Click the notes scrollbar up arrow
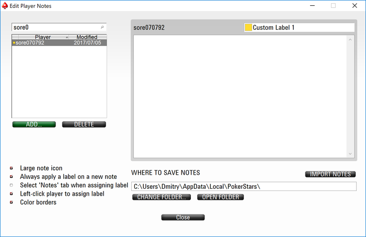This screenshot has height=237, width=366. click(x=350, y=40)
